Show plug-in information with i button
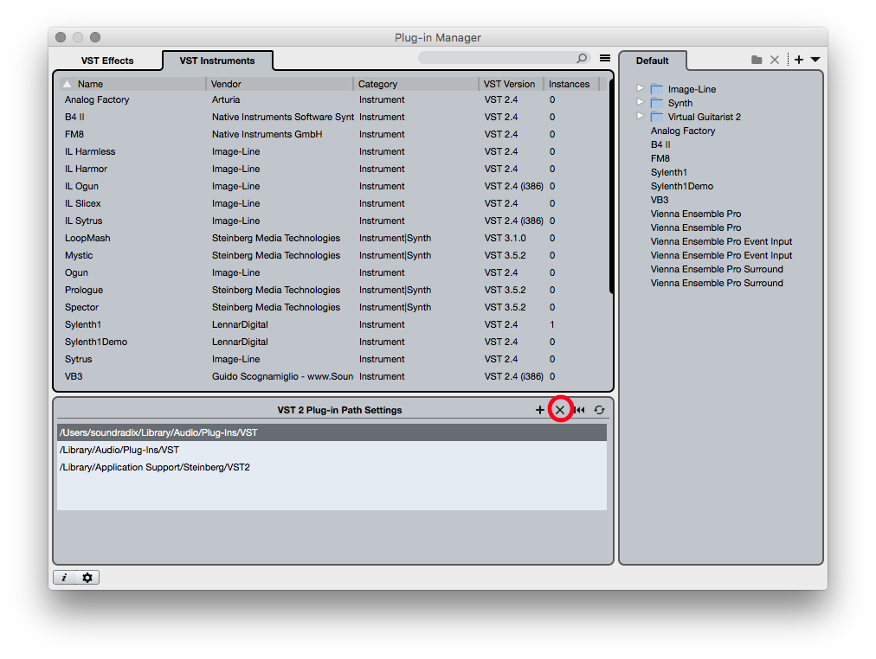 click(64, 578)
